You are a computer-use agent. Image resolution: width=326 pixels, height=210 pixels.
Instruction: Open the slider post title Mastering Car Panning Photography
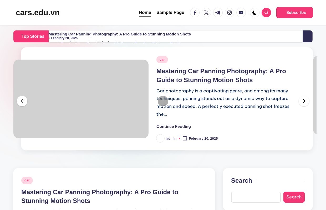221,76
